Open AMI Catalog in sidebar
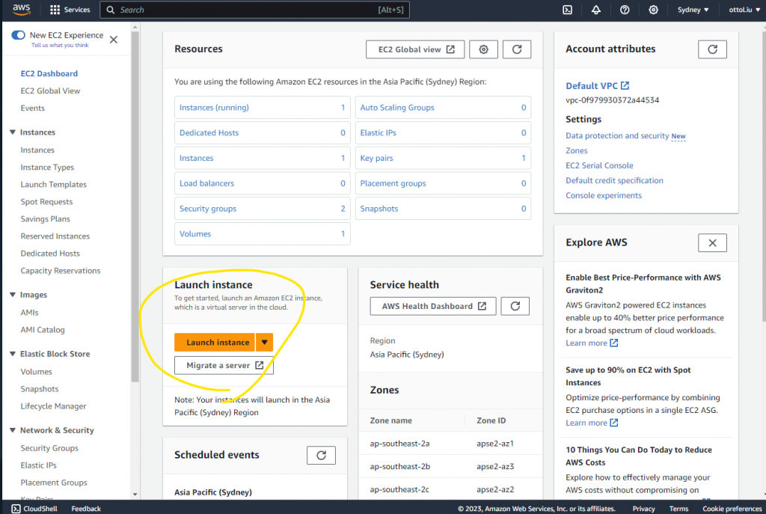 click(x=43, y=330)
